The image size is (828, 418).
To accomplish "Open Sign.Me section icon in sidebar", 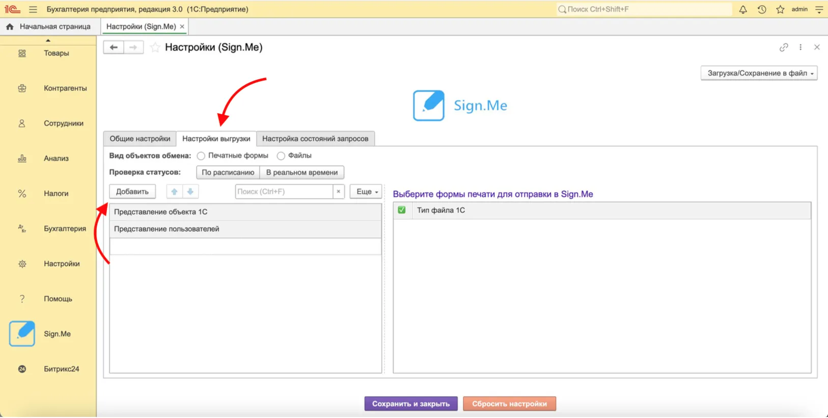I will [x=22, y=334].
